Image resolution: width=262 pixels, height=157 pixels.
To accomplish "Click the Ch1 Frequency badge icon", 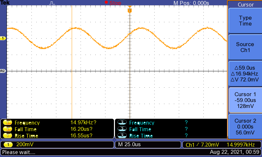I will point(8,123).
